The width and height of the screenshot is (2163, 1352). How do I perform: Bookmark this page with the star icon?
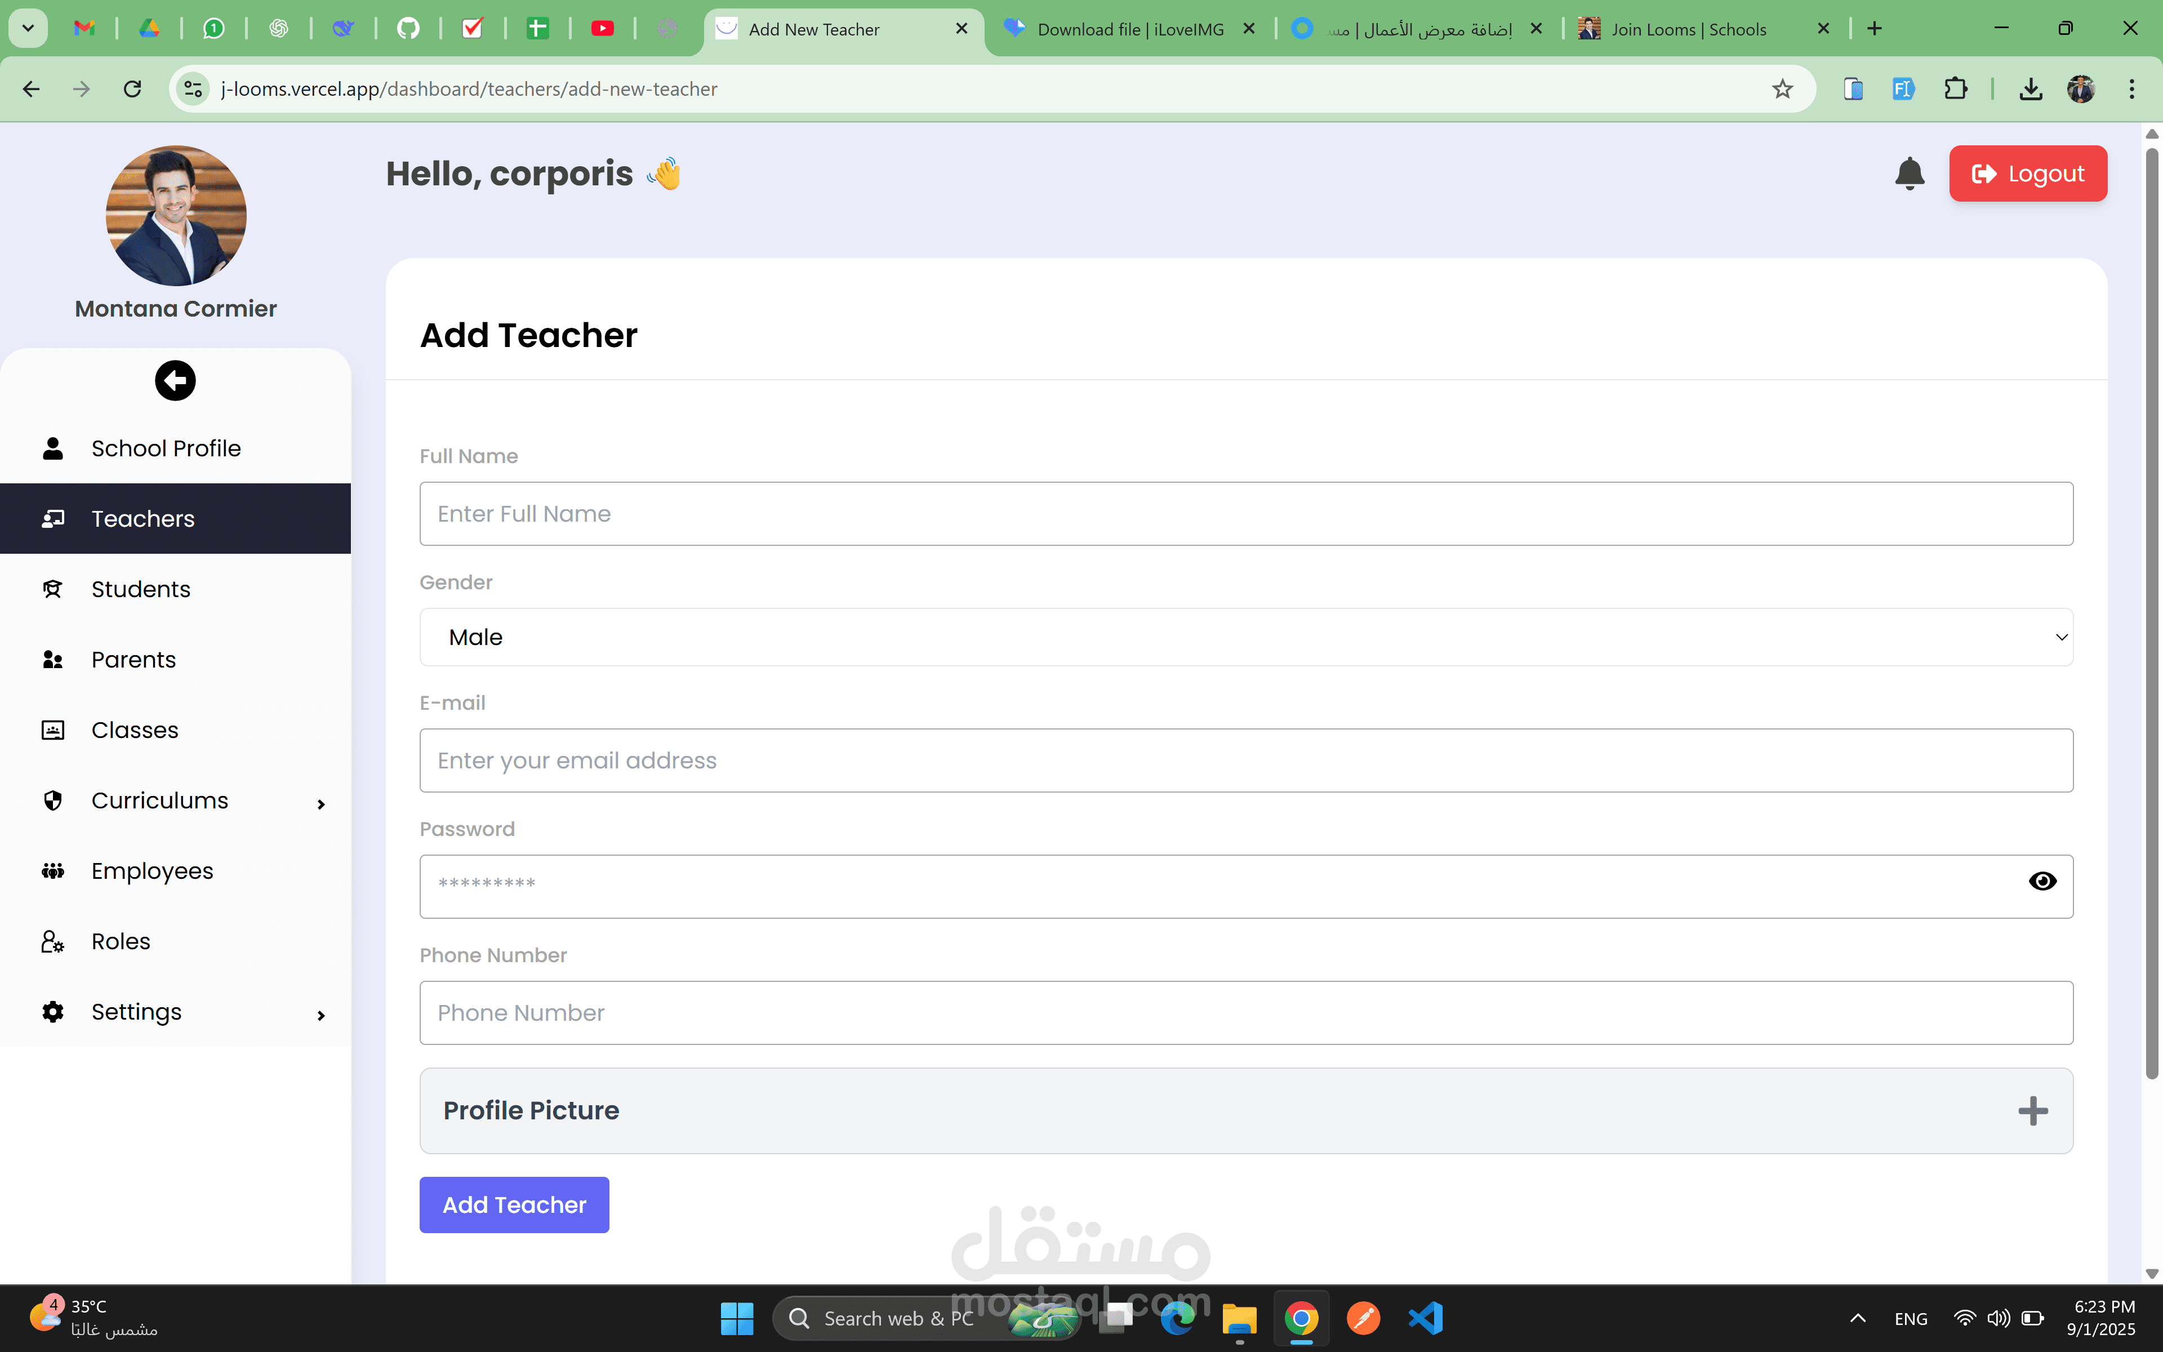[1782, 88]
